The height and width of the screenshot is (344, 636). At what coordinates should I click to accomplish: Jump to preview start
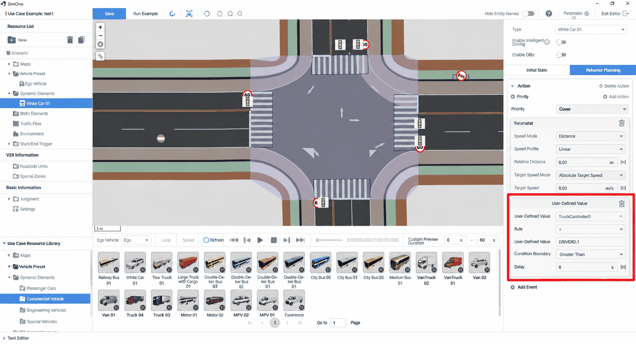click(234, 240)
